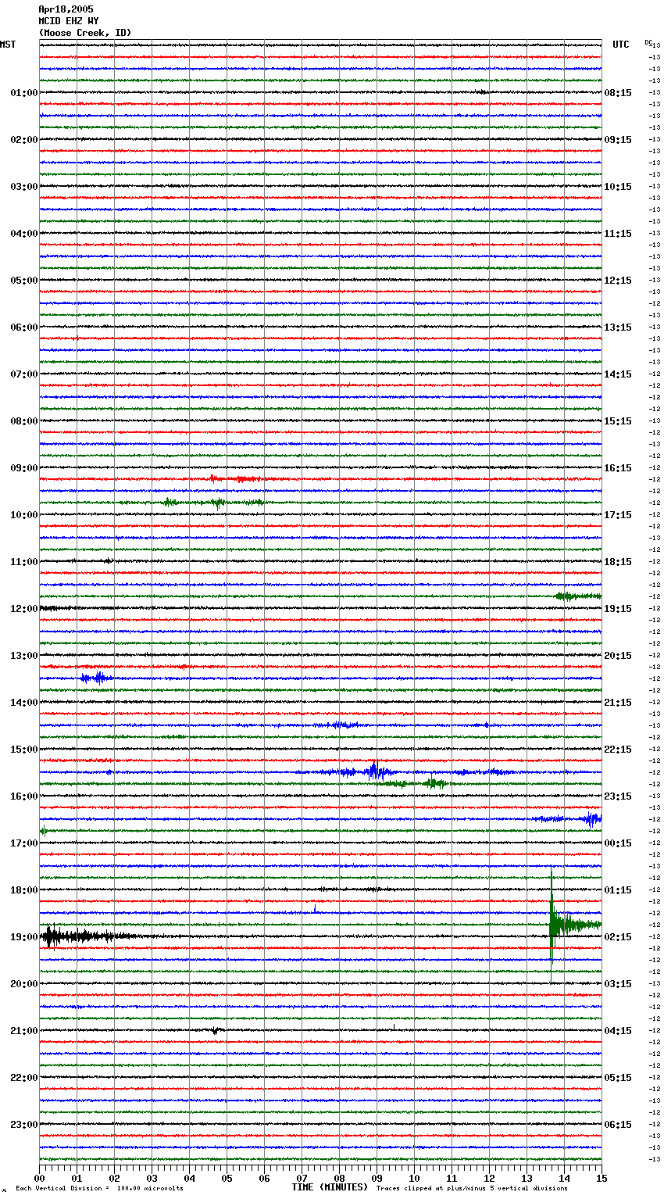Click the 02:15 UTC time label

pyautogui.click(x=618, y=937)
